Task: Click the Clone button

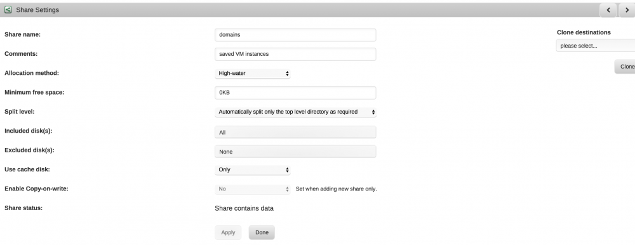Action: click(x=625, y=67)
